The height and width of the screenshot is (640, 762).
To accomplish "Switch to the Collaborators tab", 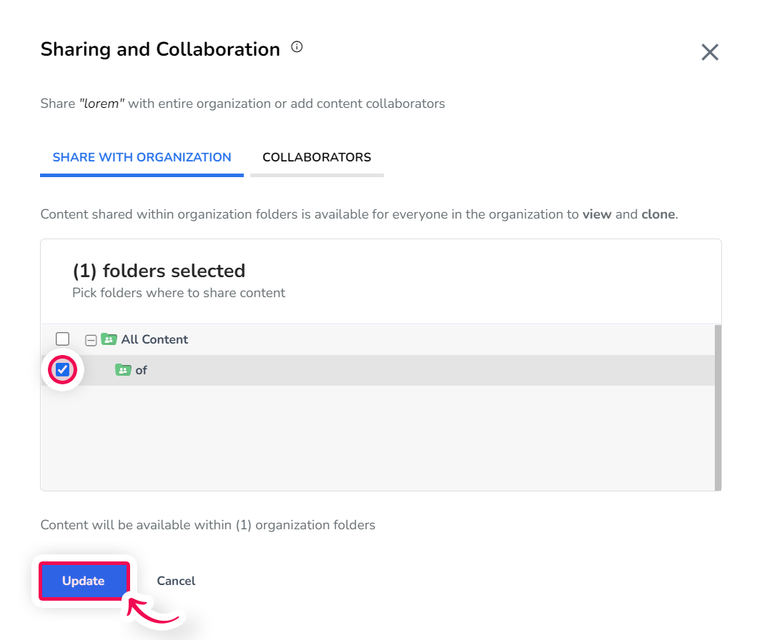I will 317,157.
